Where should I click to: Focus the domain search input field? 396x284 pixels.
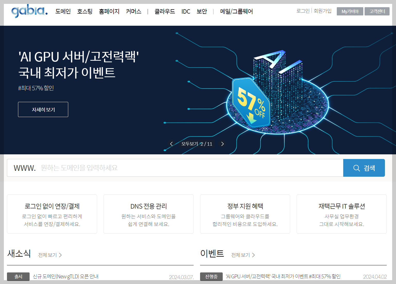[x=175, y=168]
